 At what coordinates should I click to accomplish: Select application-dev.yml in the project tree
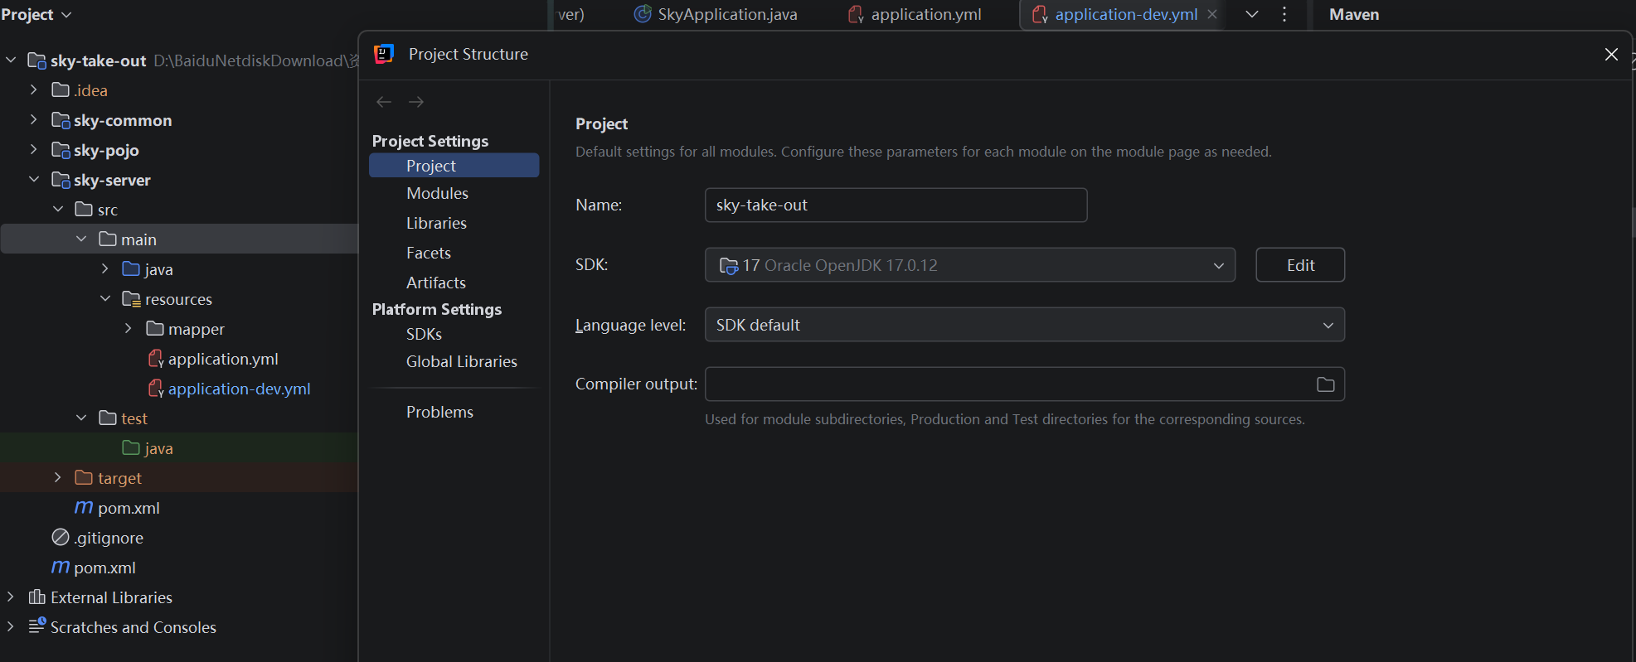click(239, 389)
